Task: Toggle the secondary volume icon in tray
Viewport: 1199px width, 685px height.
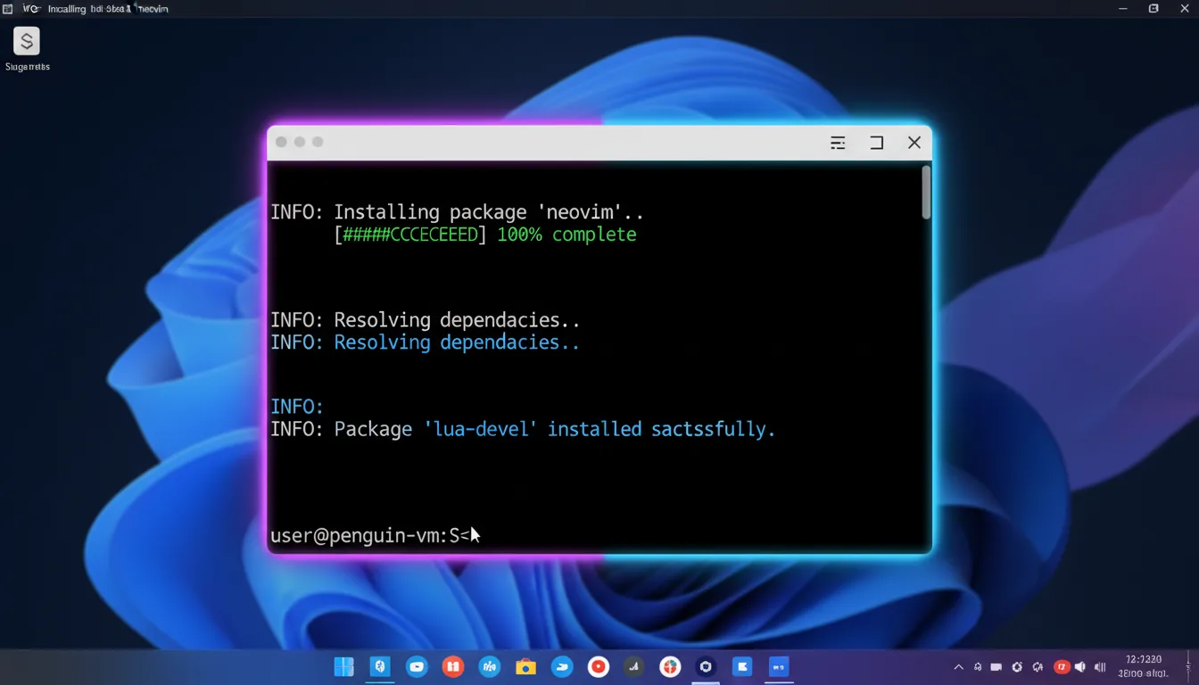Action: [x=1100, y=666]
